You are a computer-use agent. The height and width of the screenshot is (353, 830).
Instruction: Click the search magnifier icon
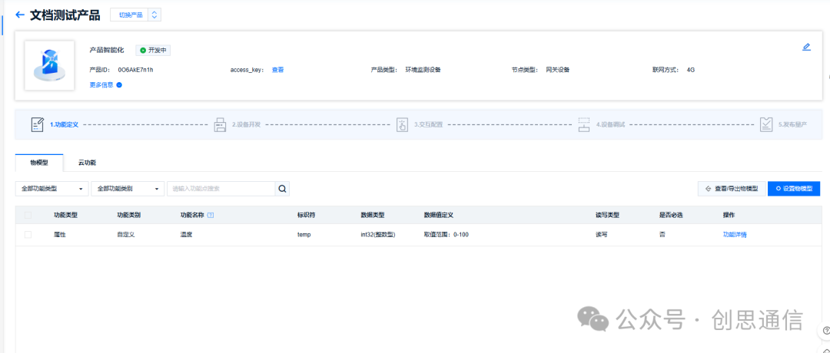pos(282,189)
